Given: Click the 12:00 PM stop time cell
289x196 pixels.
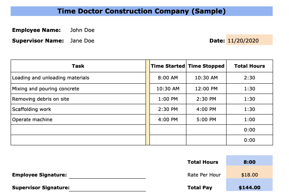Looking at the screenshot, I should coord(206,89).
